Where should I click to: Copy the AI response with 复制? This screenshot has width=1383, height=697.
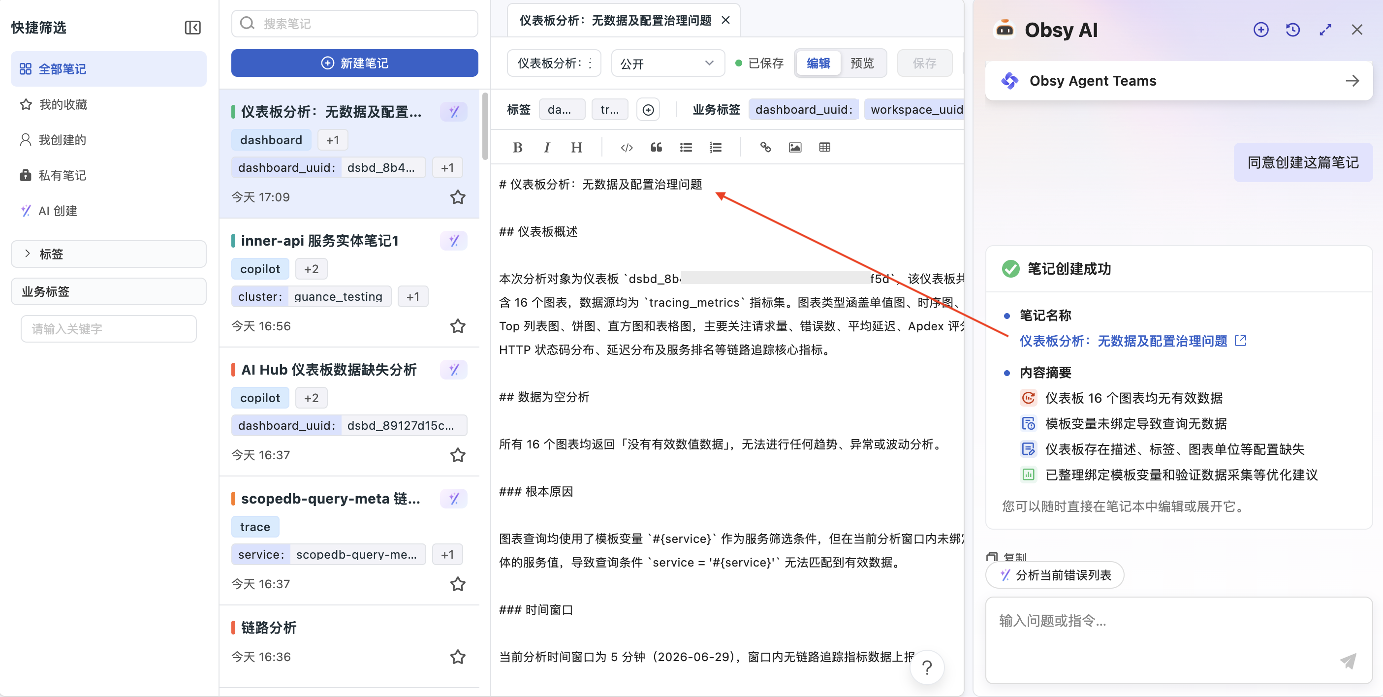coord(1007,557)
